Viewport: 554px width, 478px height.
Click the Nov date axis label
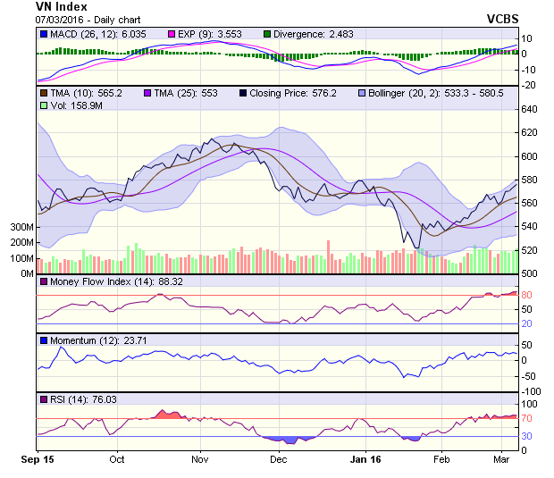[199, 458]
